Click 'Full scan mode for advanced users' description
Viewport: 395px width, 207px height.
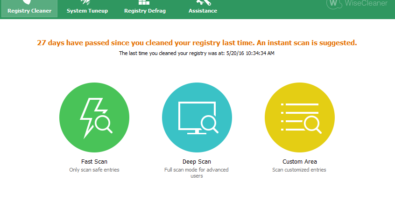tap(197, 173)
